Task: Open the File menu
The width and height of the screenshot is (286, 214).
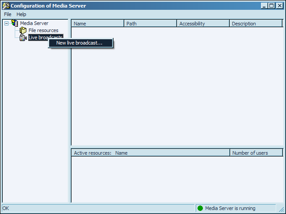Action: pyautogui.click(x=8, y=14)
